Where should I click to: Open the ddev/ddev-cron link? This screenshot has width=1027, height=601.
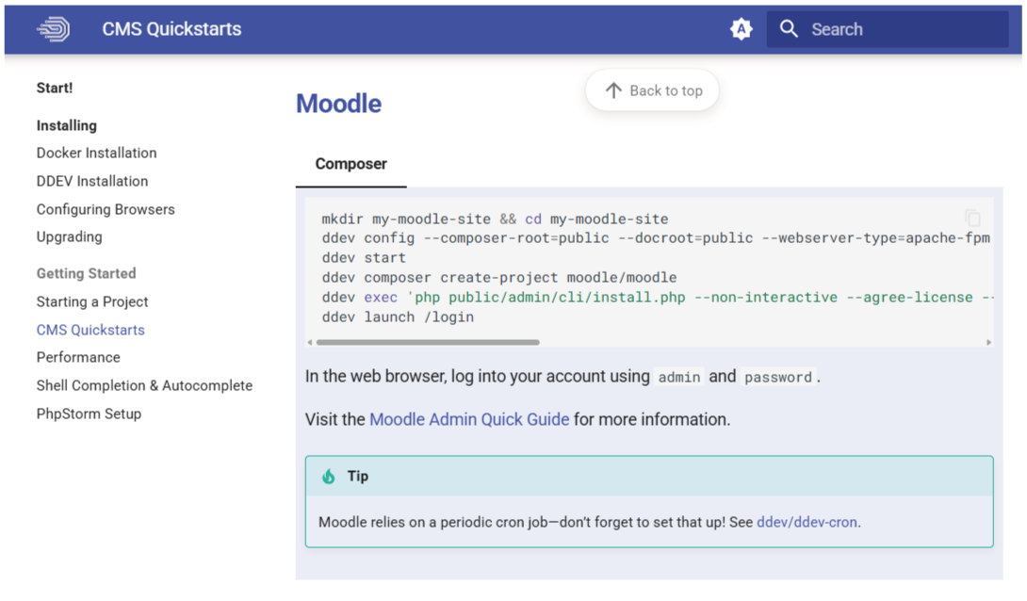[807, 522]
